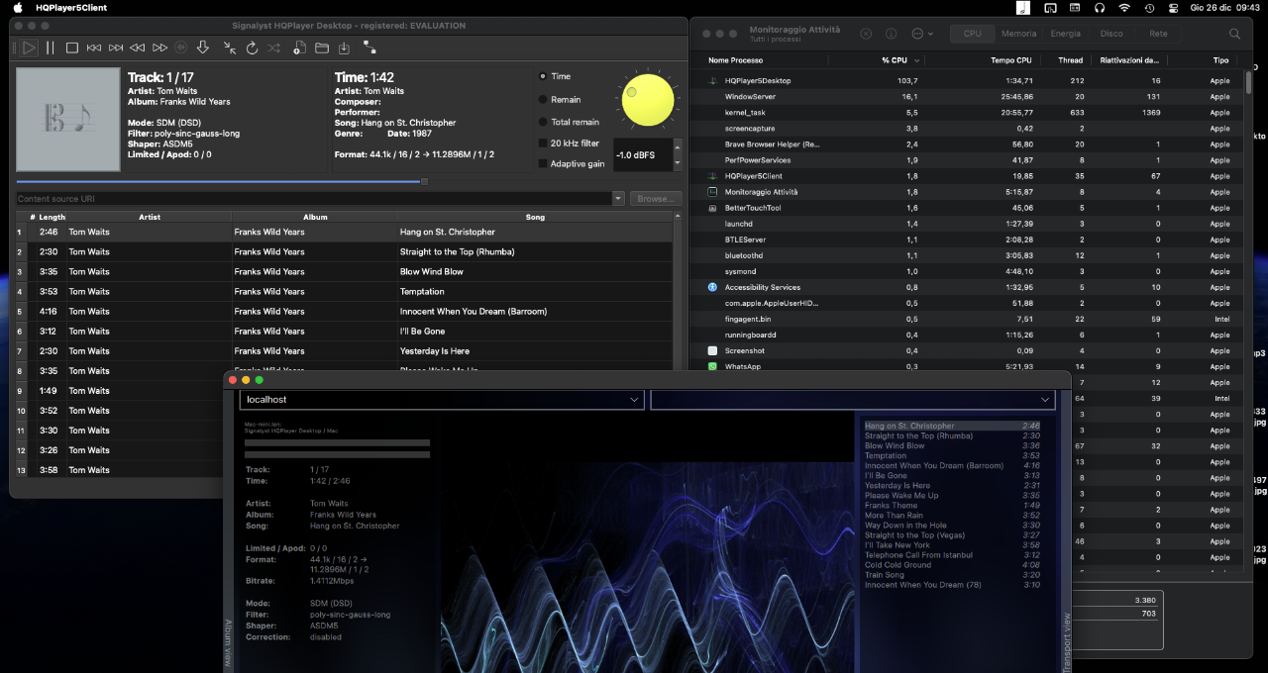Select the kernel_task process row
This screenshot has height=673, width=1268.
968,113
